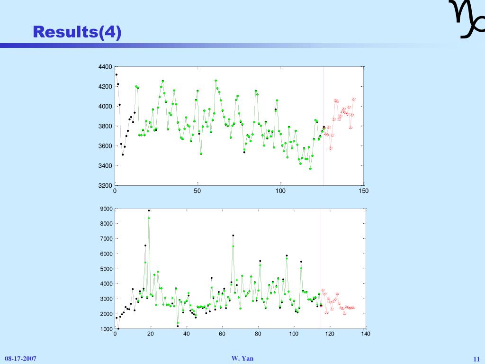The image size is (485, 364).
Task: Select the upper chart y-axis label 3800
Action: [x=105, y=126]
